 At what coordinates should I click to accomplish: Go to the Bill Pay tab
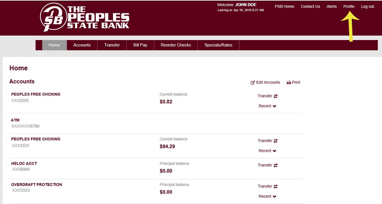pyautogui.click(x=140, y=45)
